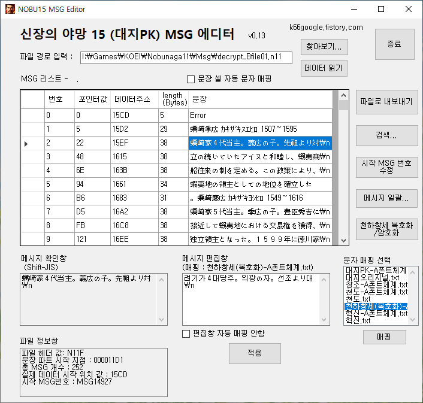Image resolution: width=423 pixels, height=403 pixels.
Task: Click scroll-up arrow of 메시지 편집창
Action: pyautogui.click(x=324, y=280)
